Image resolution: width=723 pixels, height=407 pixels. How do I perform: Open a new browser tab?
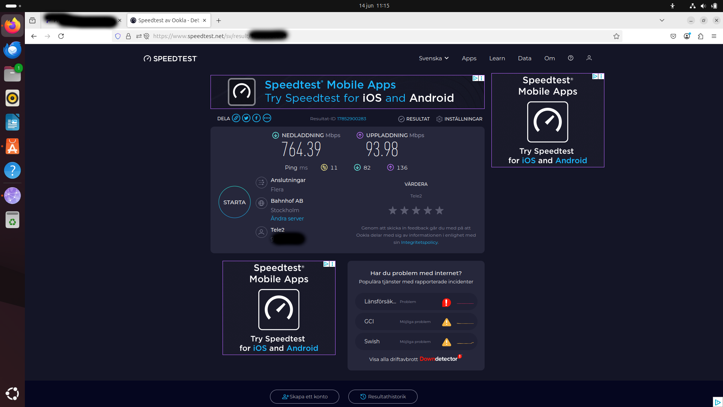pos(219,20)
